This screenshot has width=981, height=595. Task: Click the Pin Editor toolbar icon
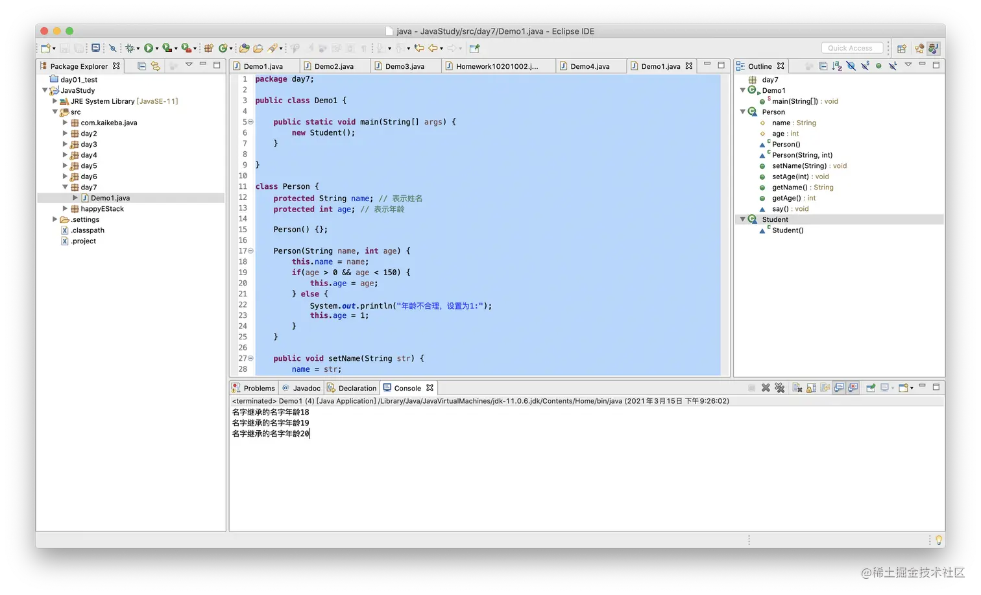[x=474, y=48]
